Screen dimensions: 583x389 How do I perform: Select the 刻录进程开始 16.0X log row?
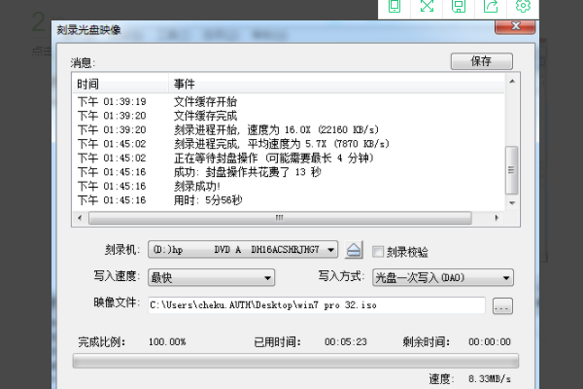289,130
